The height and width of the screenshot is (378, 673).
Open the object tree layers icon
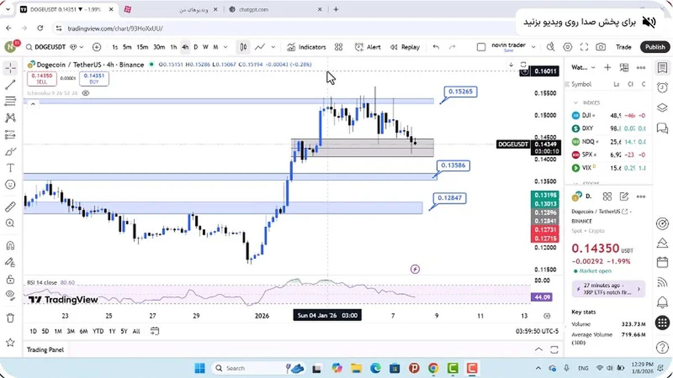[x=662, y=108]
